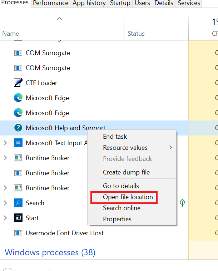Open the Resource values submenu arrow
This screenshot has height=271, width=218.
point(170,147)
